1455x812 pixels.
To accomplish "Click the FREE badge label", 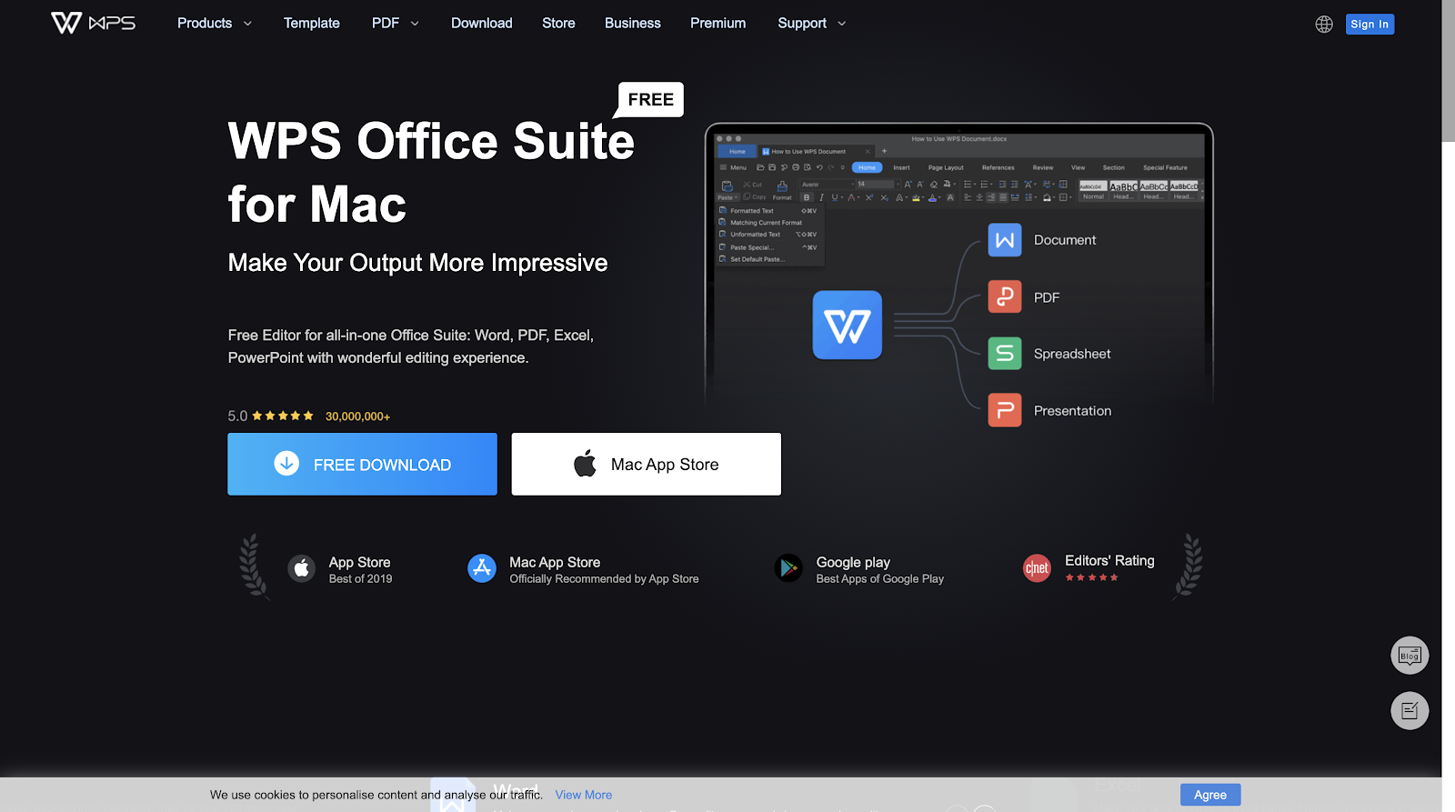I will [x=651, y=99].
